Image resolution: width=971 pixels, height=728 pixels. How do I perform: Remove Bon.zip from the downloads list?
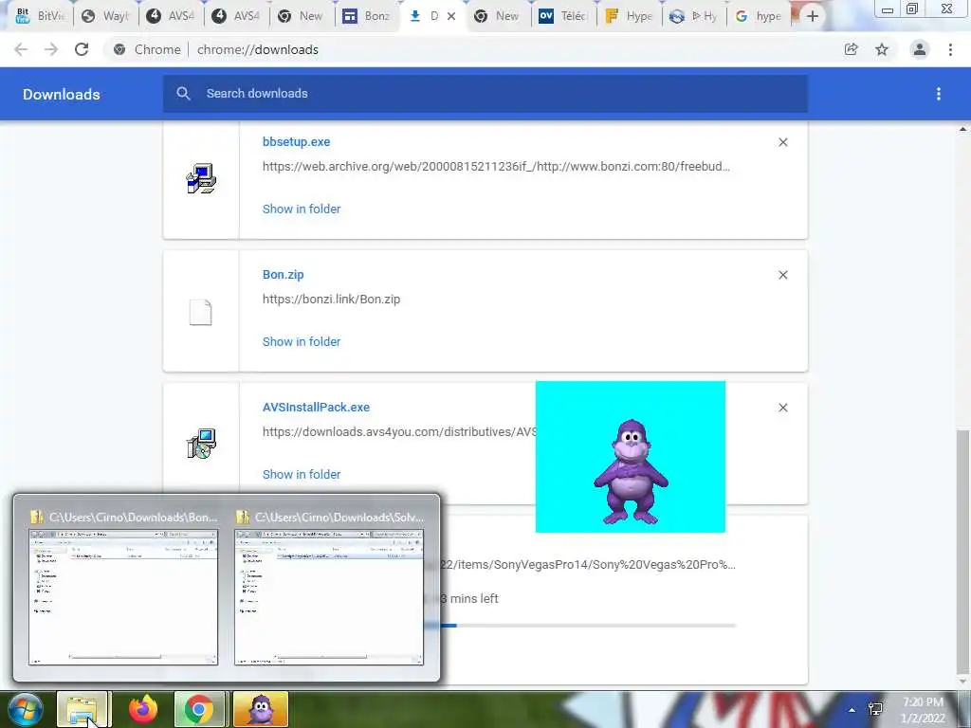tap(782, 275)
